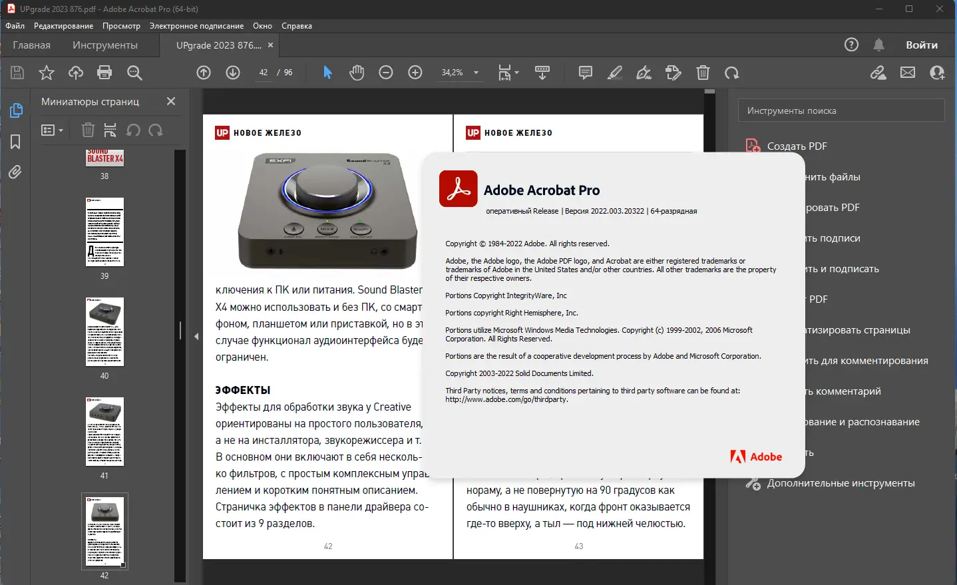Add a sticky note comment
The height and width of the screenshot is (585, 957).
pyautogui.click(x=586, y=73)
